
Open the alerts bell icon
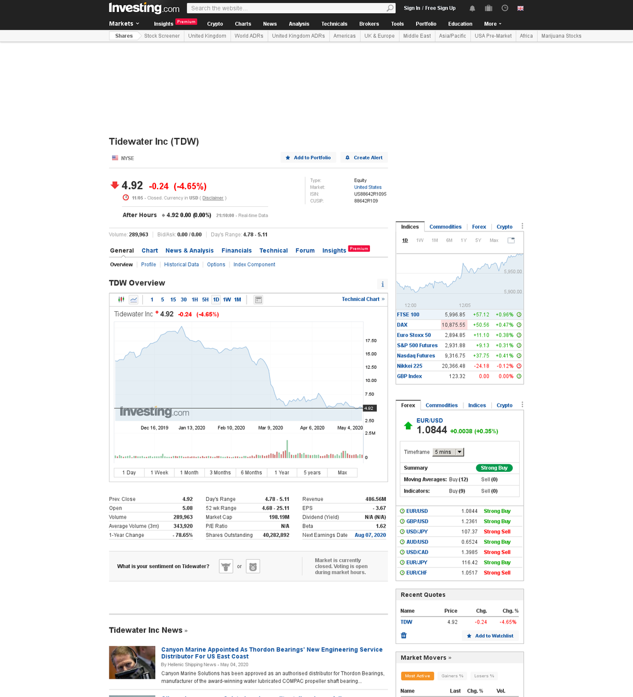pos(472,9)
